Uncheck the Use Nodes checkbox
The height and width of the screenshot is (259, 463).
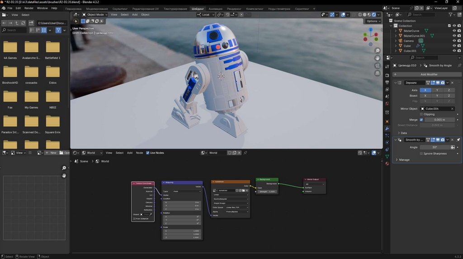point(148,153)
